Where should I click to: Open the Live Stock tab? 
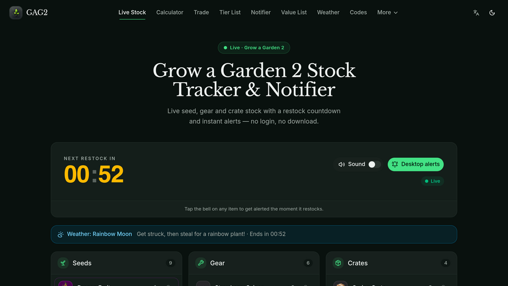132,12
